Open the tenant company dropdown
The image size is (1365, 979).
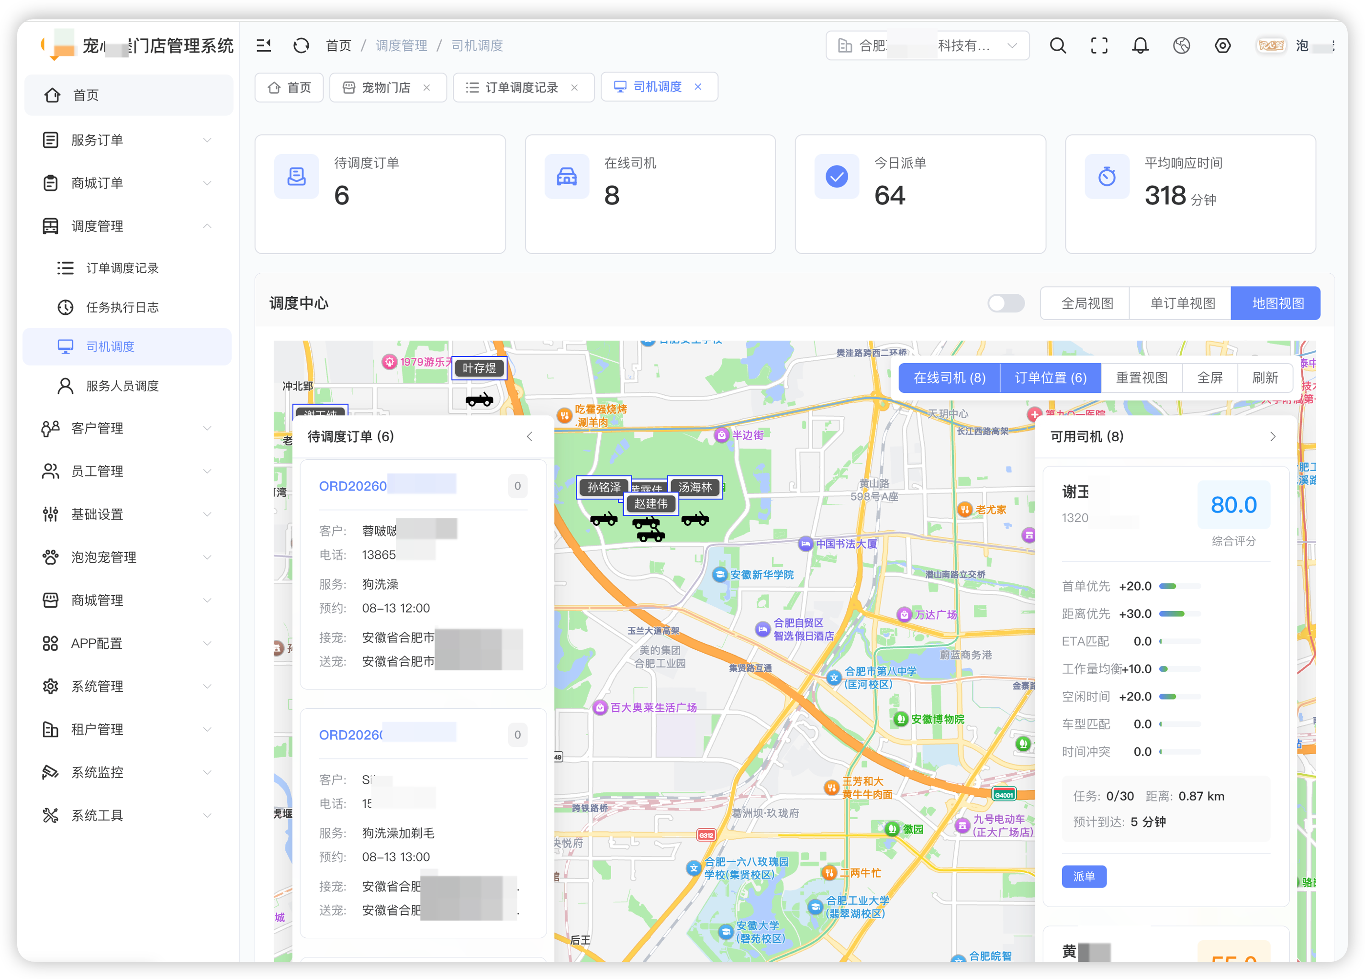pos(928,45)
